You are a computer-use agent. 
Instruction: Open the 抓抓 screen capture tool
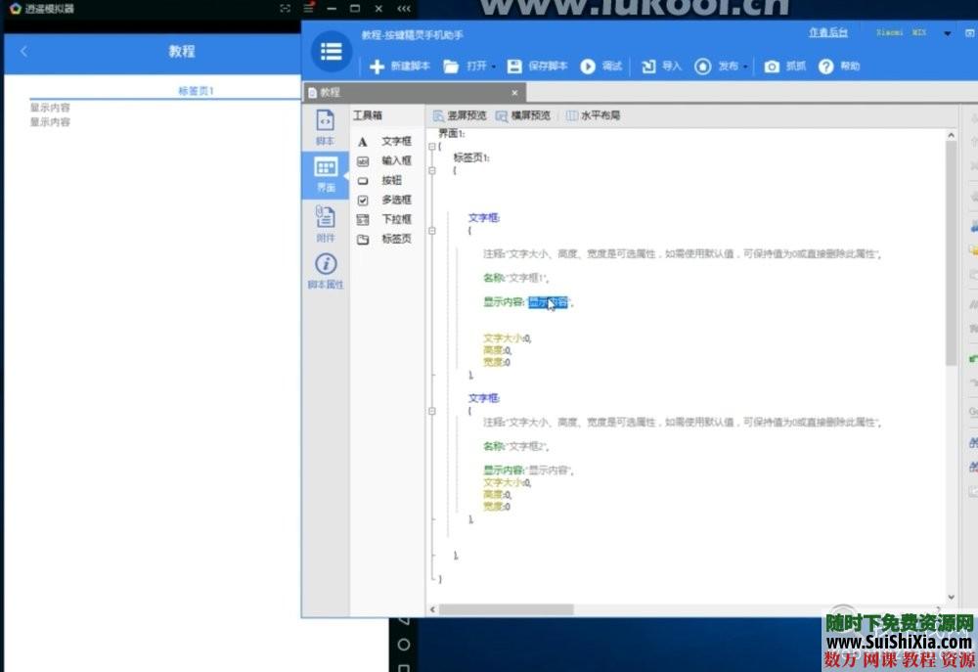point(780,67)
